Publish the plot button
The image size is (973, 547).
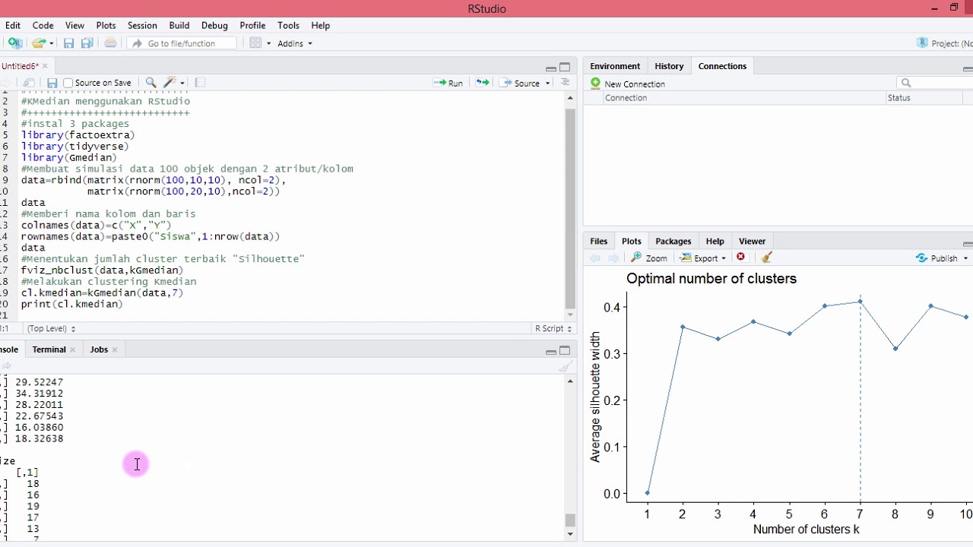pyautogui.click(x=937, y=258)
